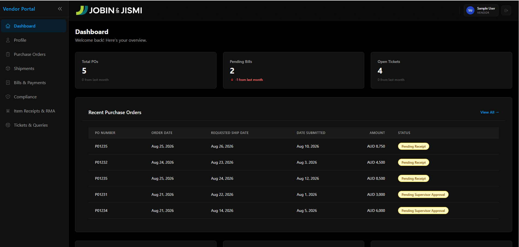Go to Purchase Orders
Viewport: 519px width, 247px height.
tap(34, 54)
